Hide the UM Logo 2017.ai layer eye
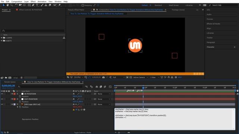 [x=2, y=104]
